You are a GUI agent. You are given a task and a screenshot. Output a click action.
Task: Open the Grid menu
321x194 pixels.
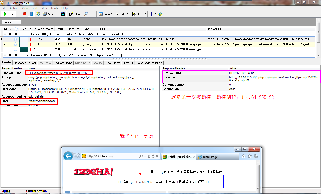tap(34, 8)
